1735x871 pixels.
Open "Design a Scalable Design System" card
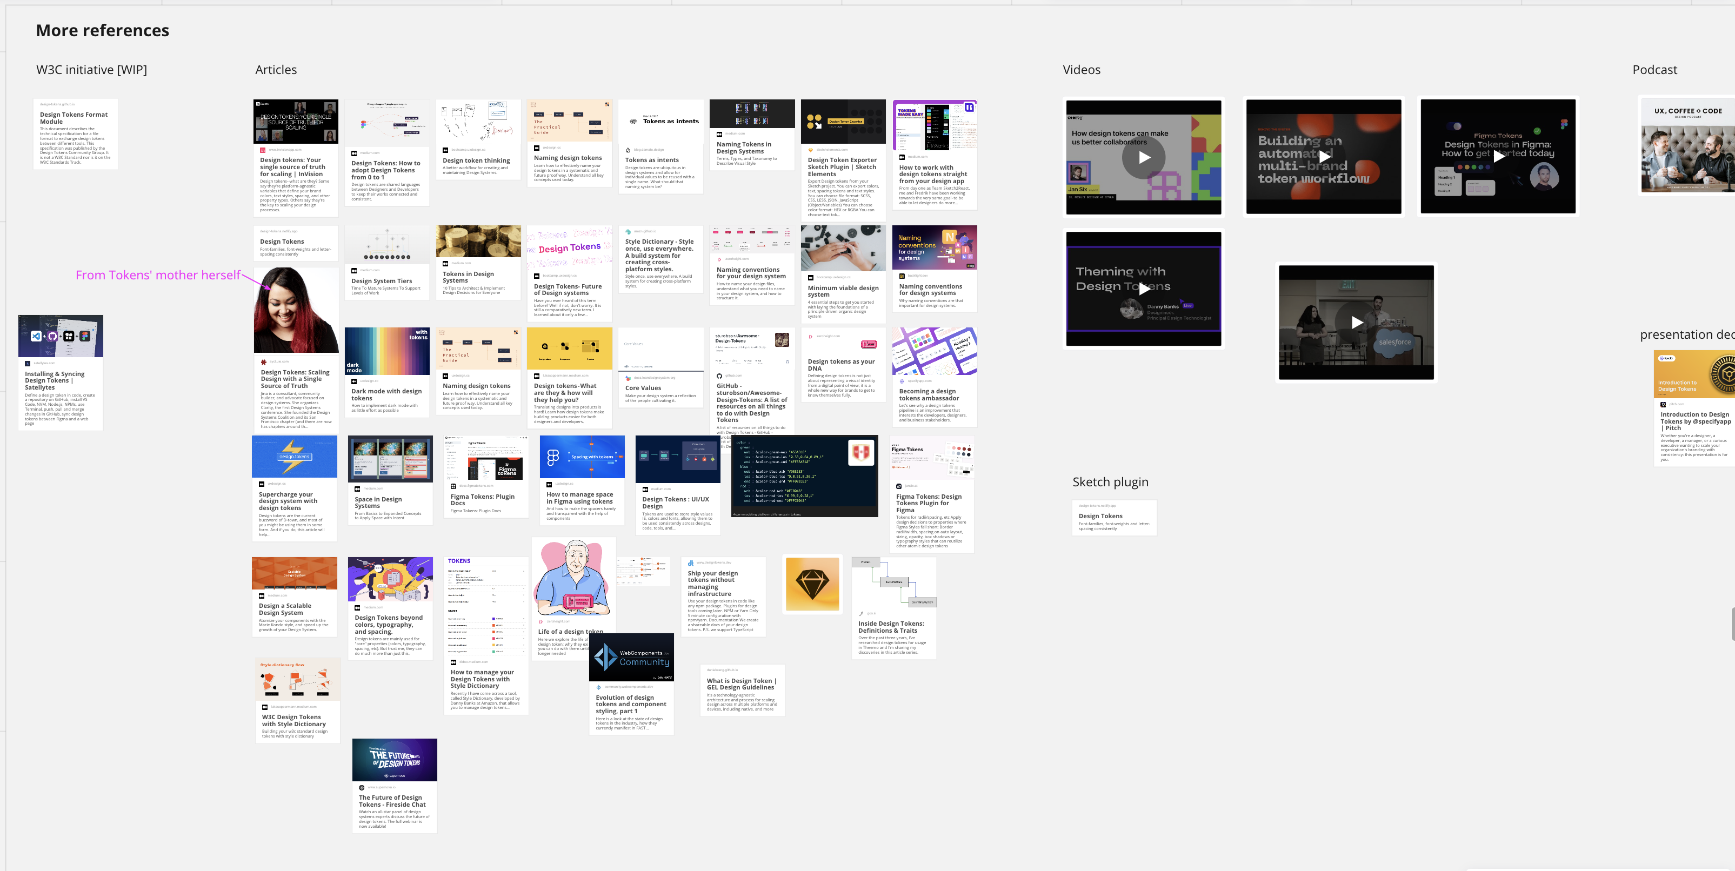295,597
